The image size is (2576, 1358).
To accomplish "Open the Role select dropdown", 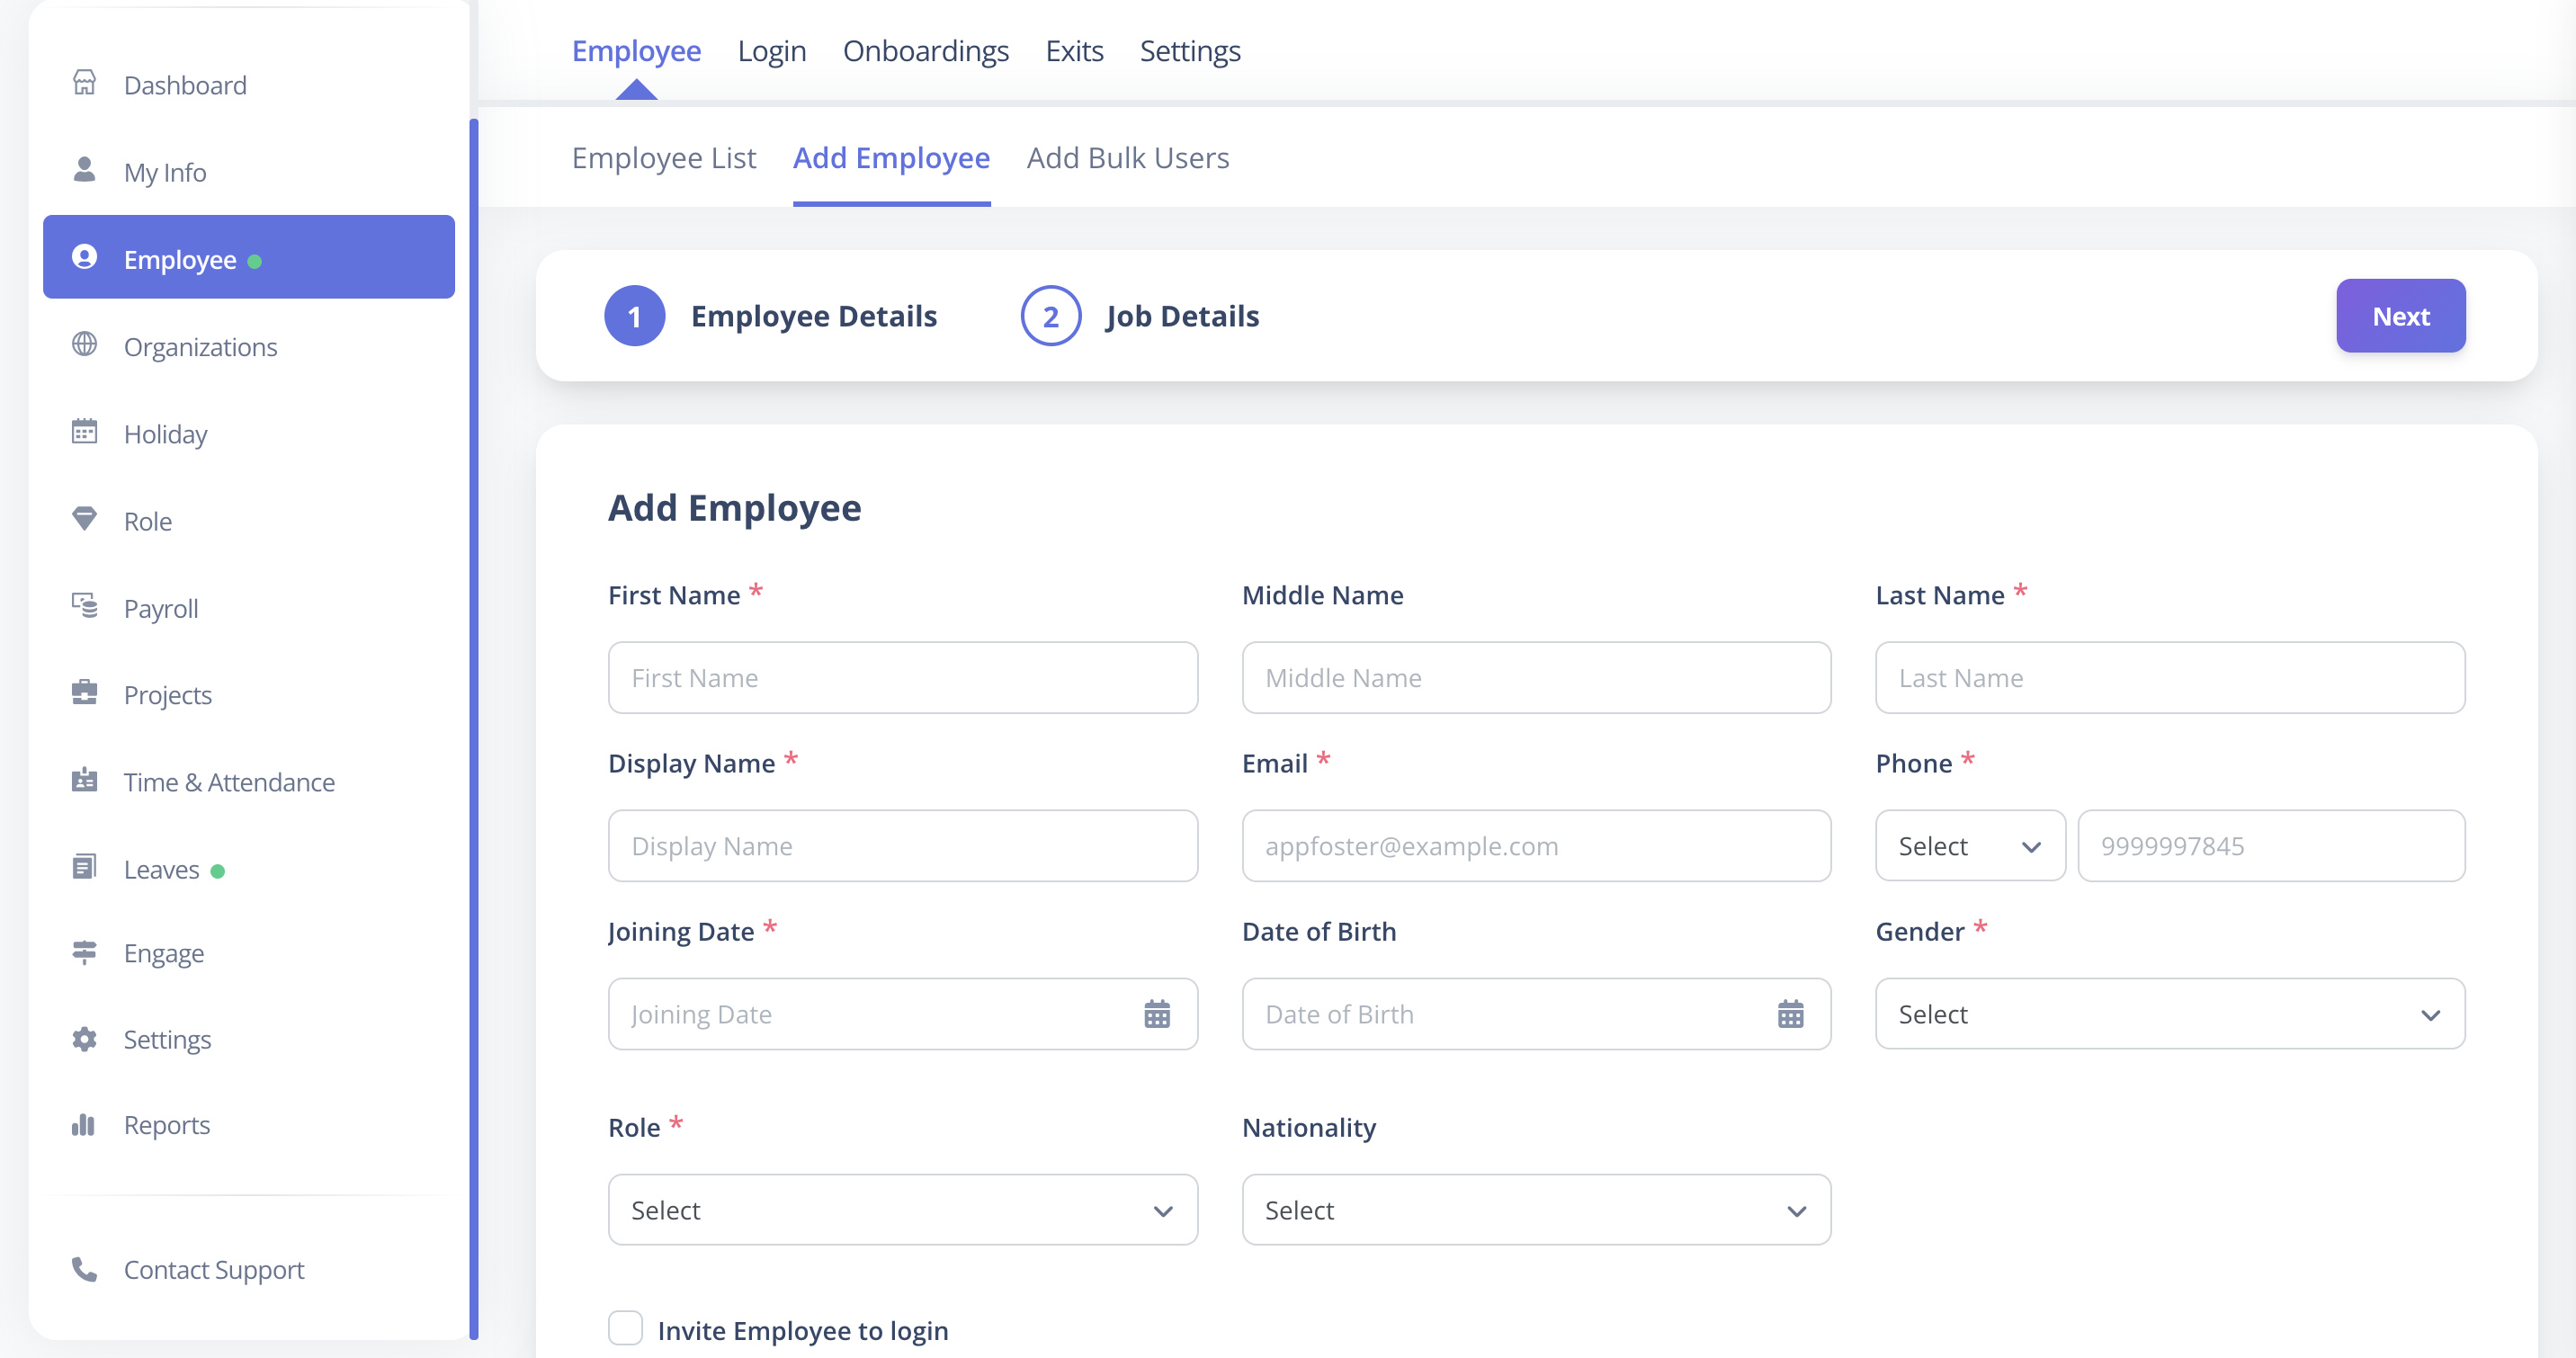I will click(903, 1210).
